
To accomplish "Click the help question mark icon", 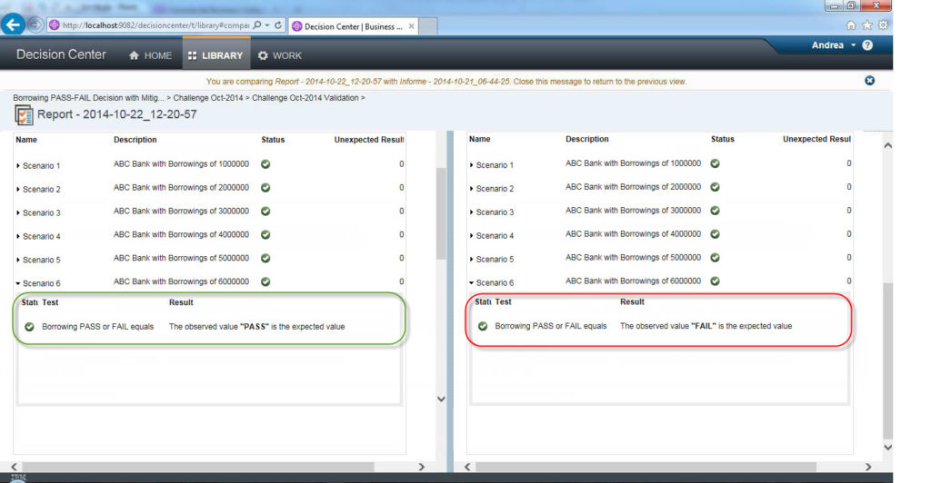I will click(x=867, y=45).
